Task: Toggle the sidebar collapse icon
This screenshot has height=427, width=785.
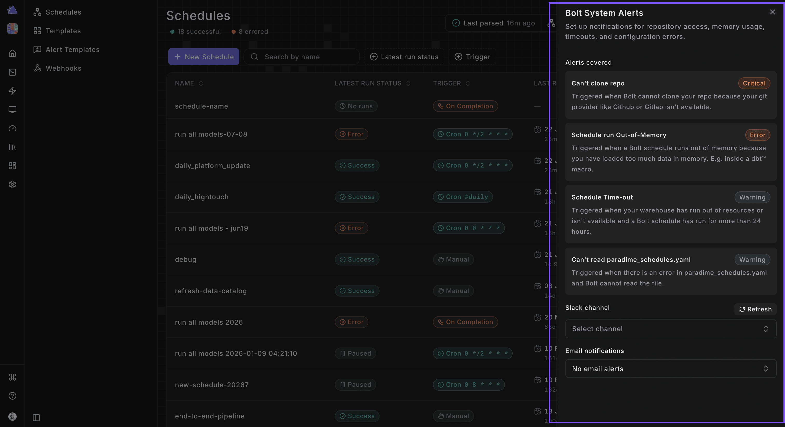Action: [36, 418]
